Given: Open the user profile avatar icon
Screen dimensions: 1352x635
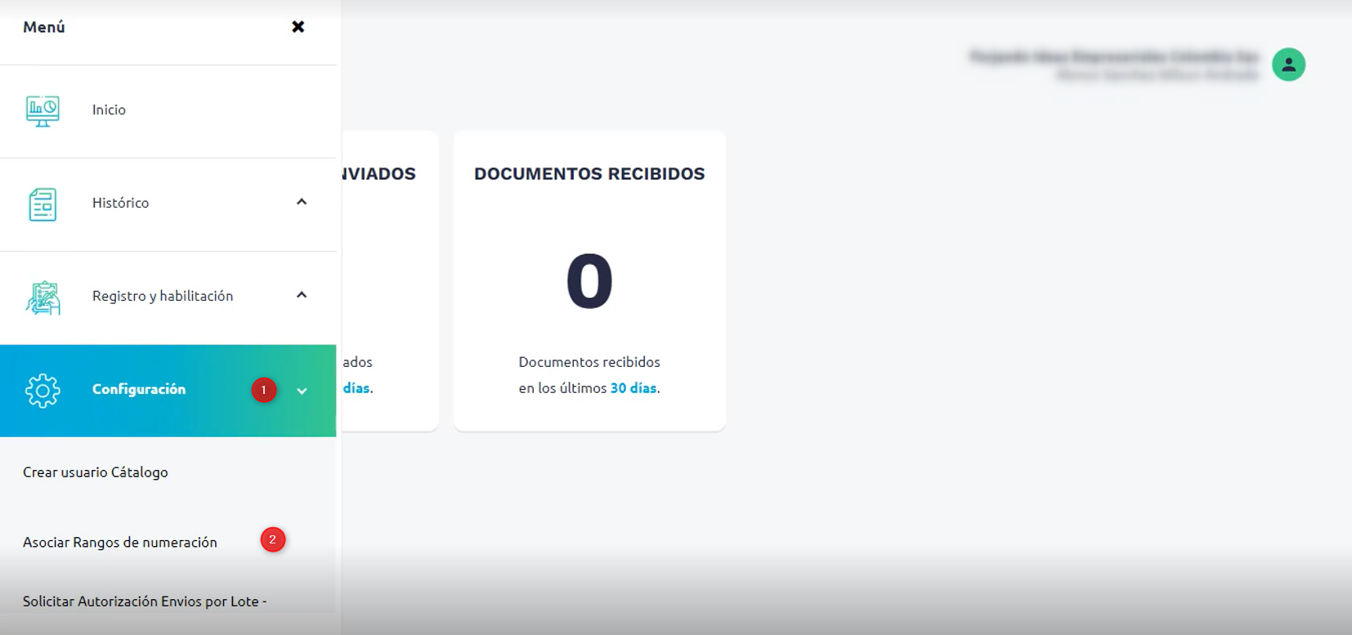Looking at the screenshot, I should (1288, 65).
